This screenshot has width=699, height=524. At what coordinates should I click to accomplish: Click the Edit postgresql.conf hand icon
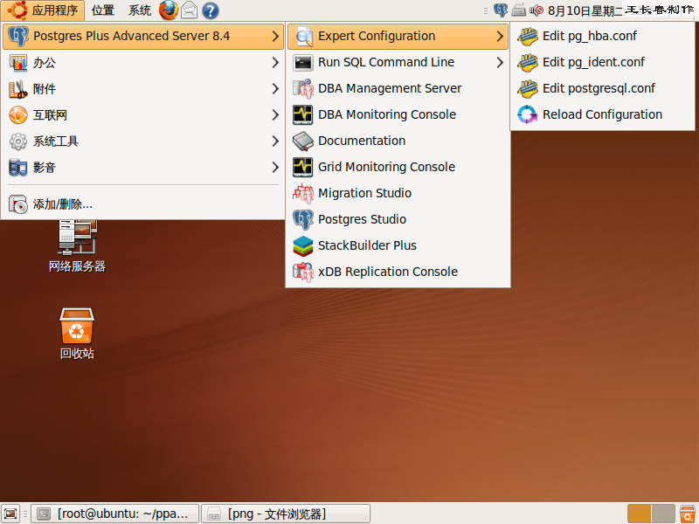(x=528, y=89)
